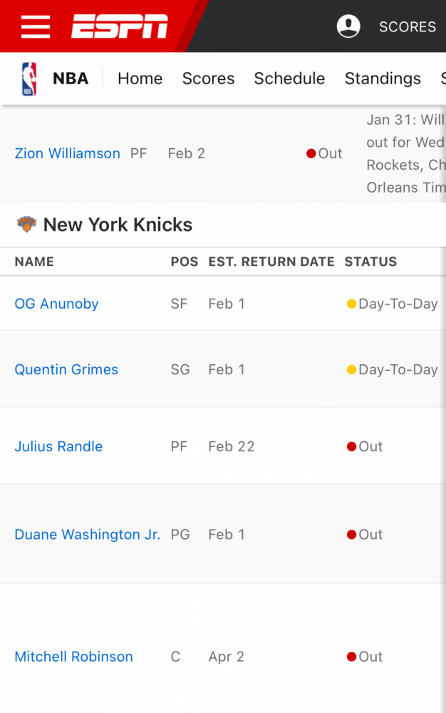Click the NBA league logo icon
The width and height of the screenshot is (446, 713).
(29, 78)
